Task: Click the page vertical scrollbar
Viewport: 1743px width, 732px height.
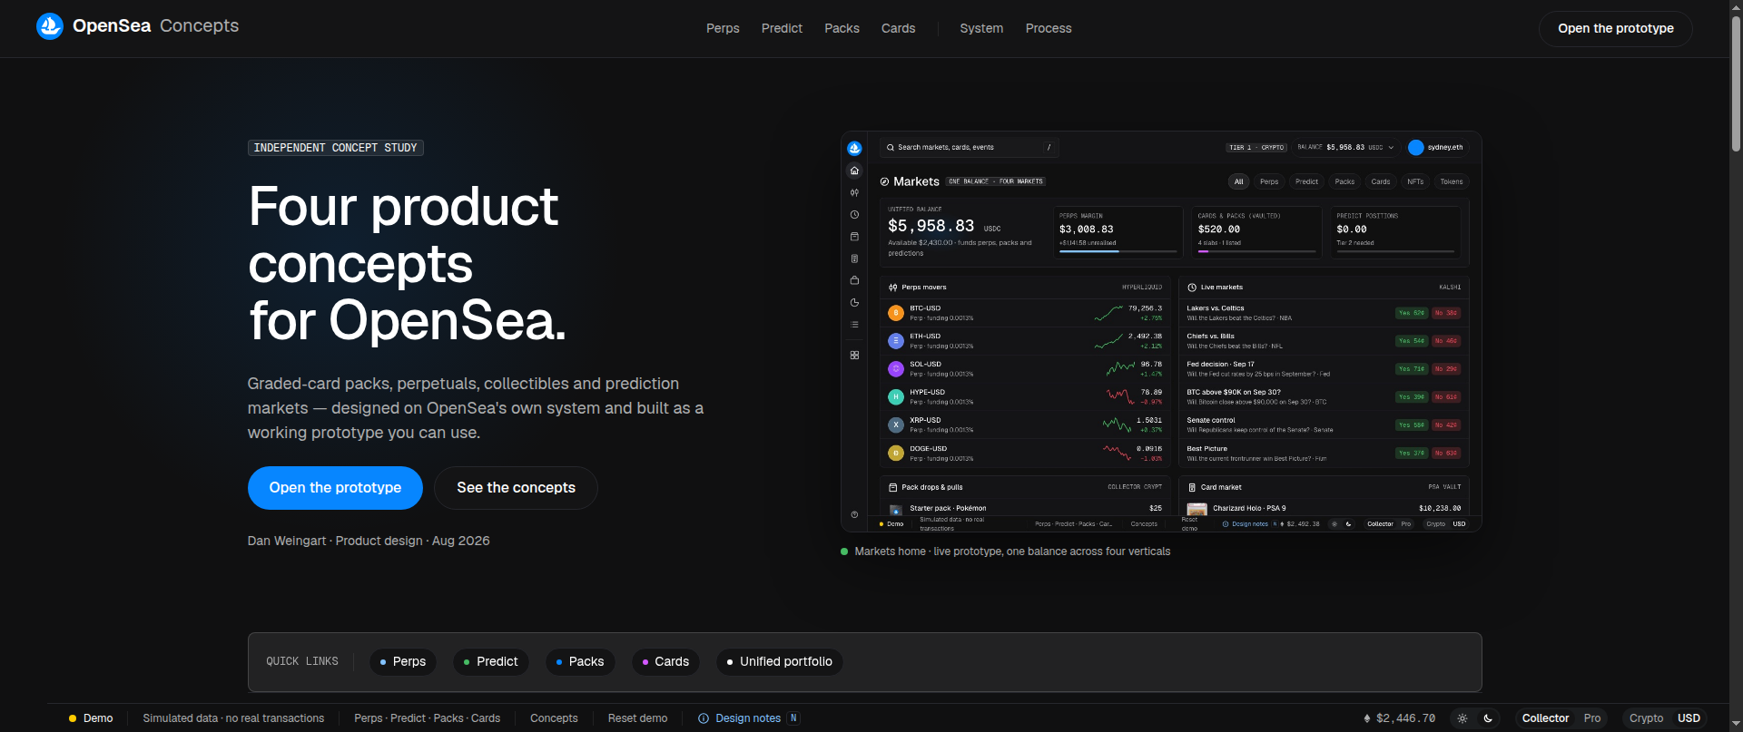Action: [x=1736, y=82]
